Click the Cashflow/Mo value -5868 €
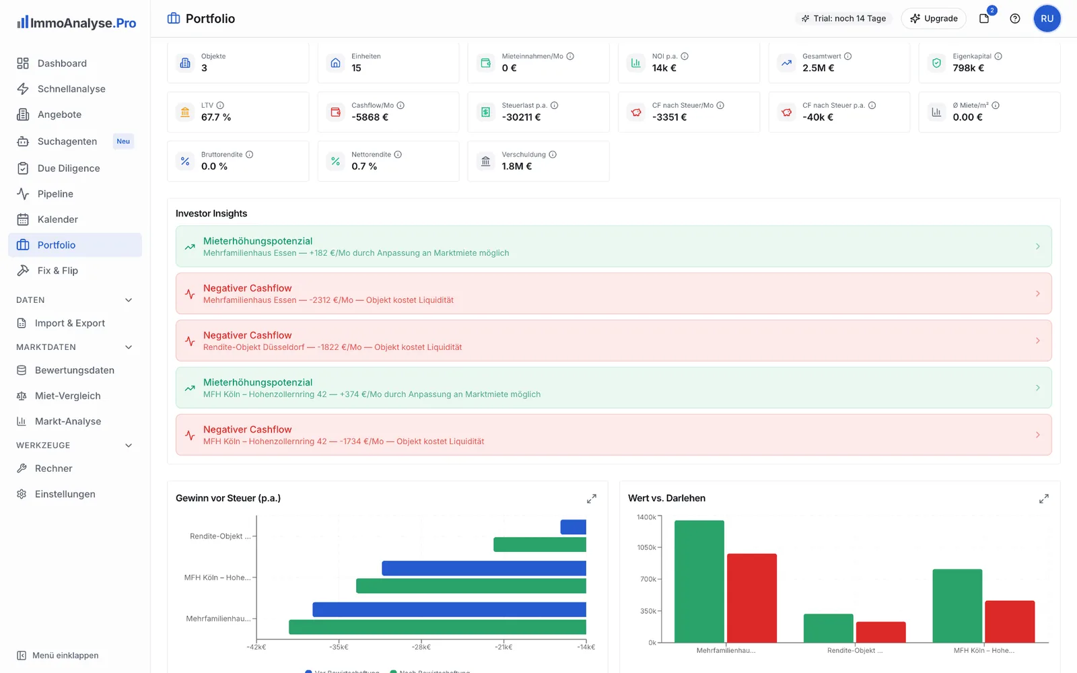 (370, 117)
